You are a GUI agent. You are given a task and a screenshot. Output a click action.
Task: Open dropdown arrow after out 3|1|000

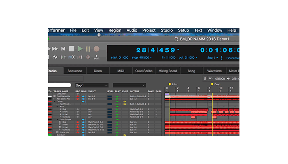196,57
